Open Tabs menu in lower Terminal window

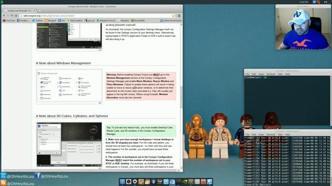280,134
